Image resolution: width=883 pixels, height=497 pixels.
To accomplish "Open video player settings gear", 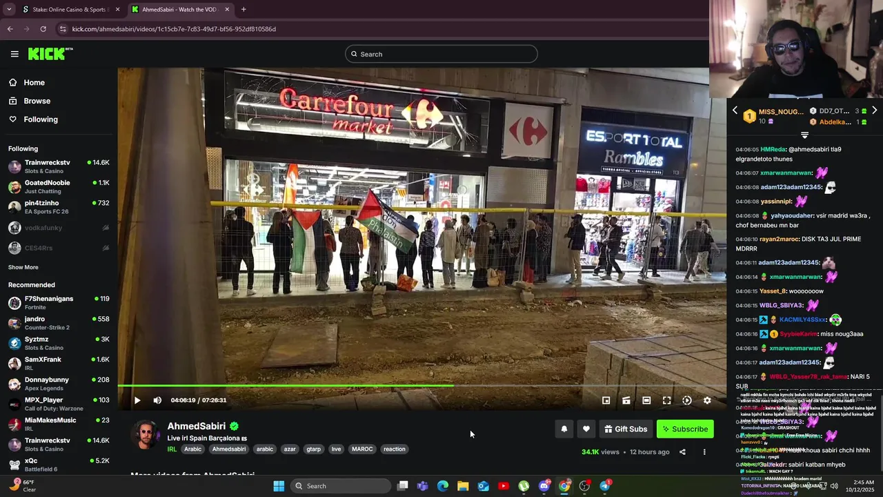I will pos(707,400).
